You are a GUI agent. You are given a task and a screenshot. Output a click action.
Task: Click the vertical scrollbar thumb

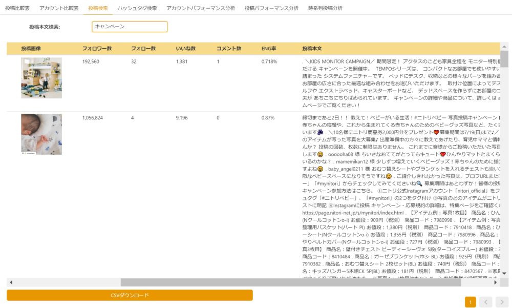pyautogui.click(x=504, y=59)
